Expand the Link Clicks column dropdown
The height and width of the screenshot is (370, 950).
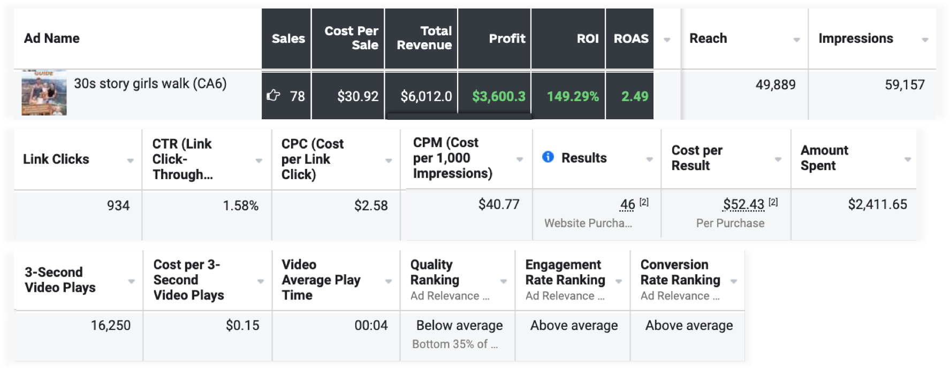[x=130, y=161]
